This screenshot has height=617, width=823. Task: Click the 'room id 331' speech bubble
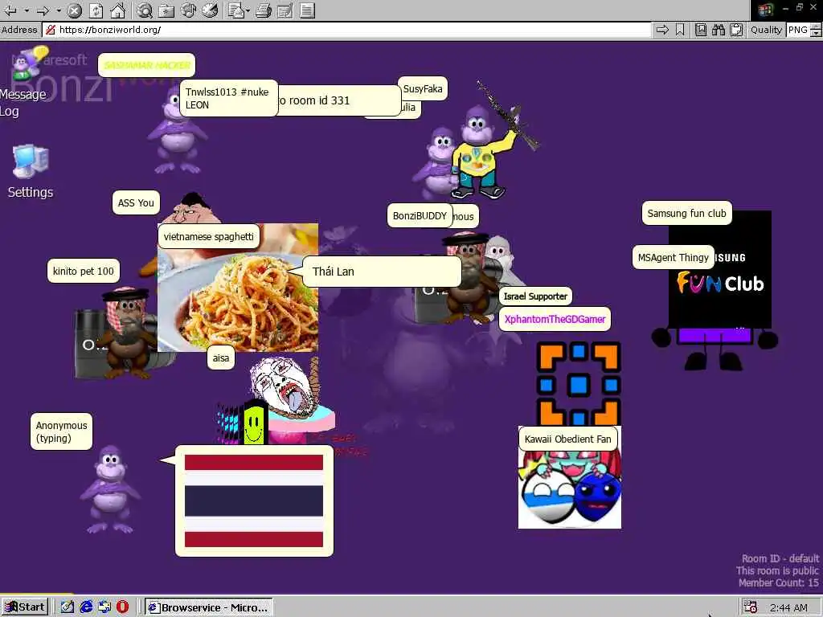click(x=338, y=100)
